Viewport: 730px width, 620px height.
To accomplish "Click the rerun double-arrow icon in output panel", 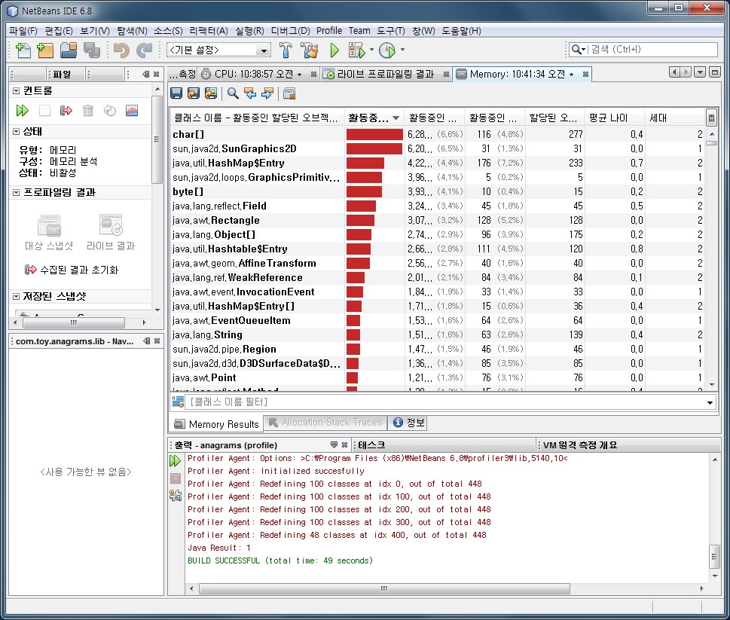I will coord(175,461).
